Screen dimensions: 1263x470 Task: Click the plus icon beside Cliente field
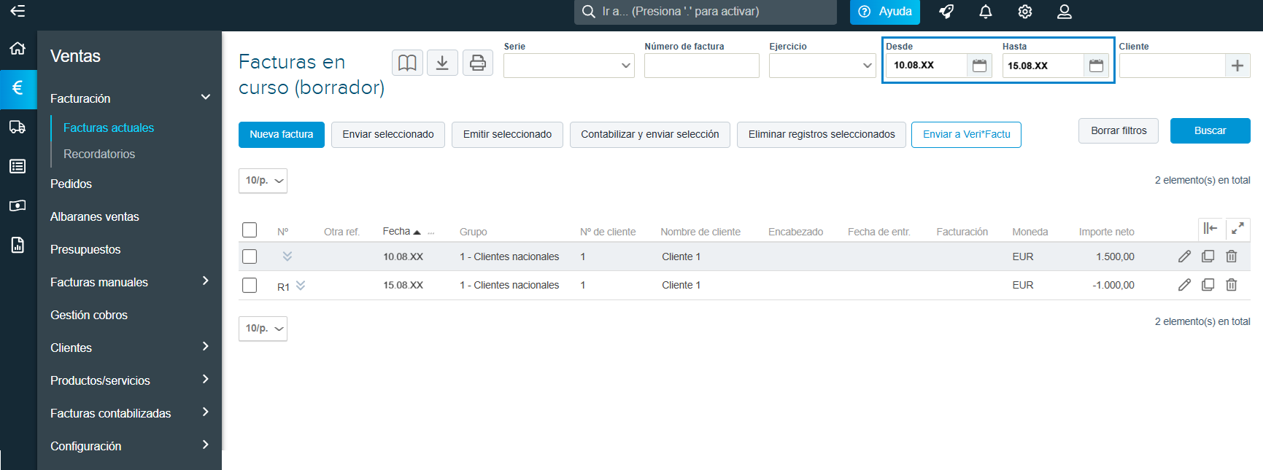1237,66
